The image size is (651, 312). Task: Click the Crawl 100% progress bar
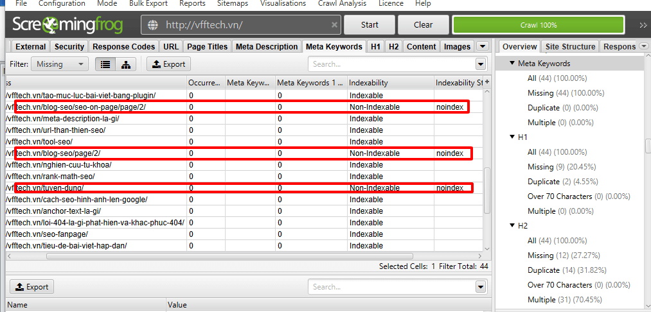point(539,25)
